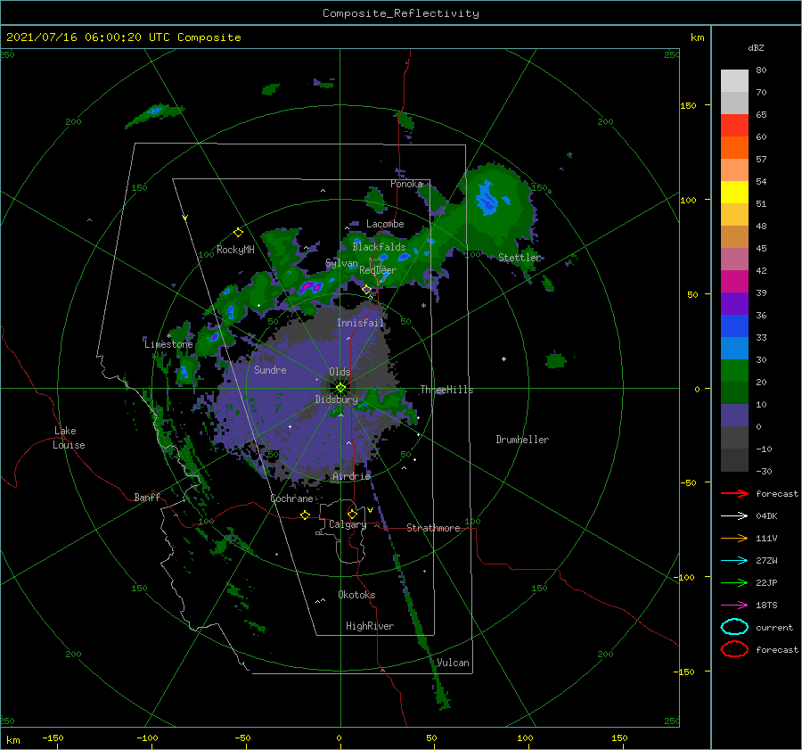Select the white 04DK arrow in legend
This screenshot has height=750, width=802.
(734, 516)
